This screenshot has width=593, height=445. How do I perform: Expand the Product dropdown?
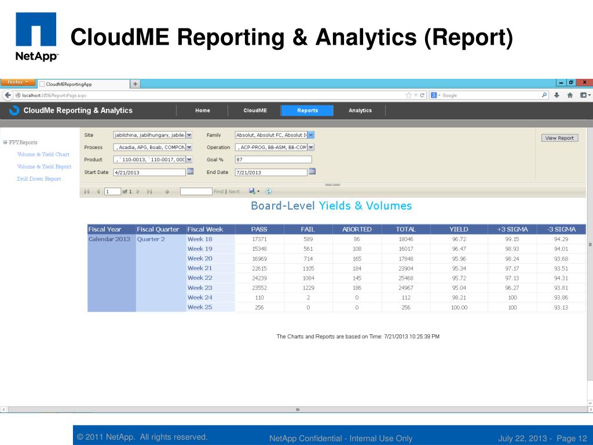coord(189,160)
